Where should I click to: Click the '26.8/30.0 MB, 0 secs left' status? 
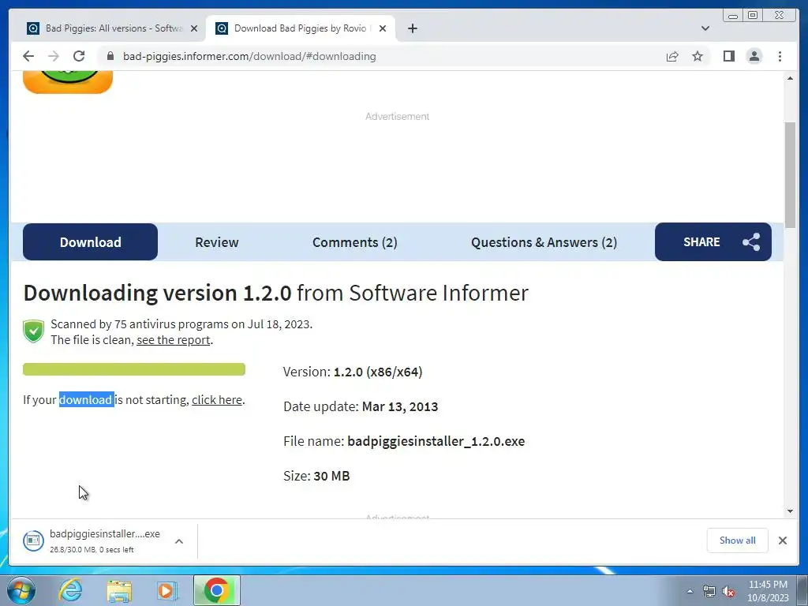[92, 550]
